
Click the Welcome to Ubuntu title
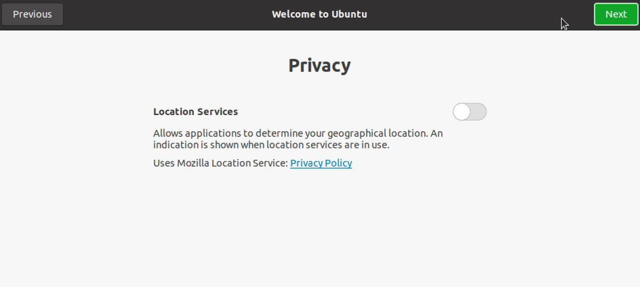[x=319, y=14]
